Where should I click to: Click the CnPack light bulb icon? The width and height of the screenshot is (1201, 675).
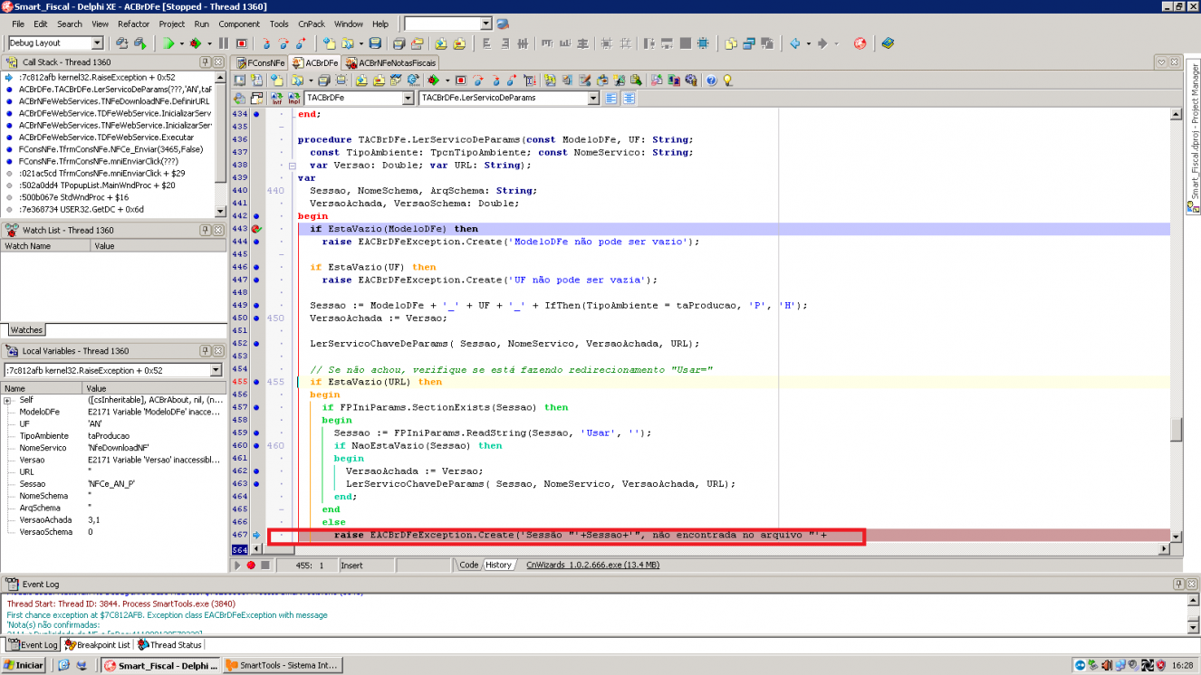[x=726, y=81]
